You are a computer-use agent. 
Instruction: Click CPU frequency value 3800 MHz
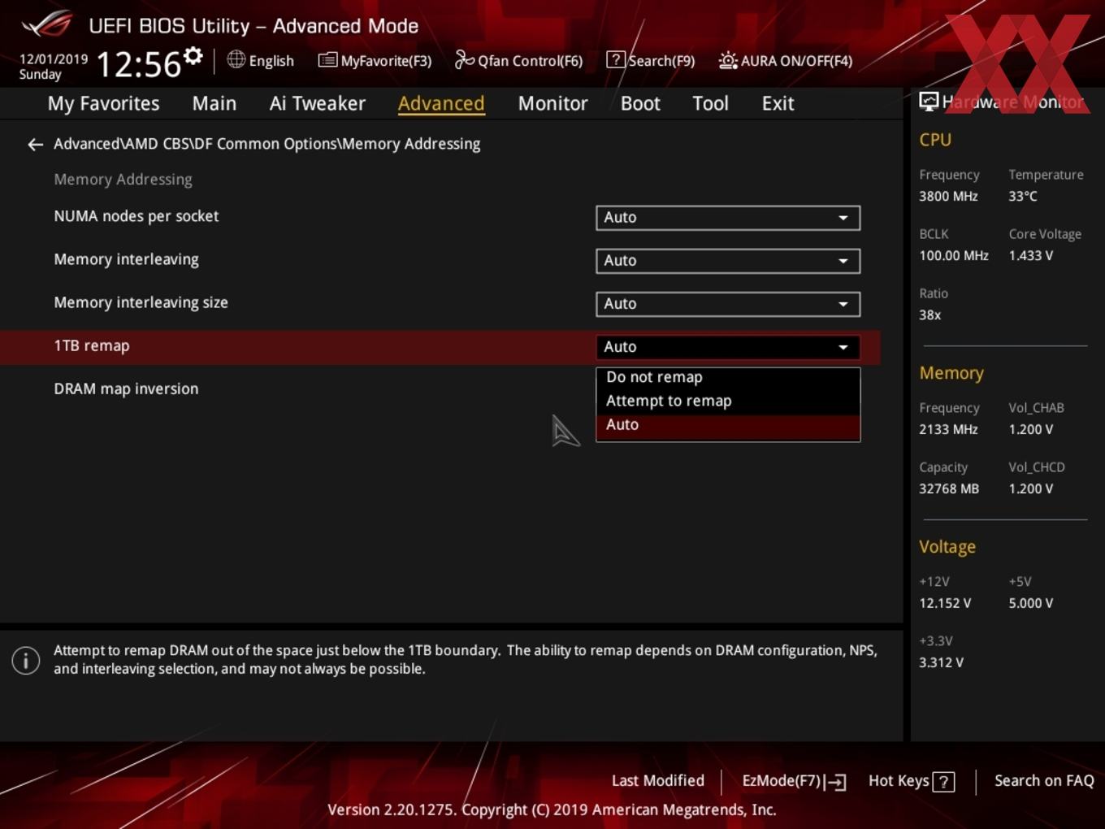tap(948, 196)
